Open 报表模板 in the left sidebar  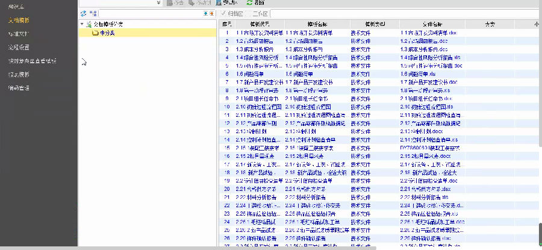pos(19,74)
